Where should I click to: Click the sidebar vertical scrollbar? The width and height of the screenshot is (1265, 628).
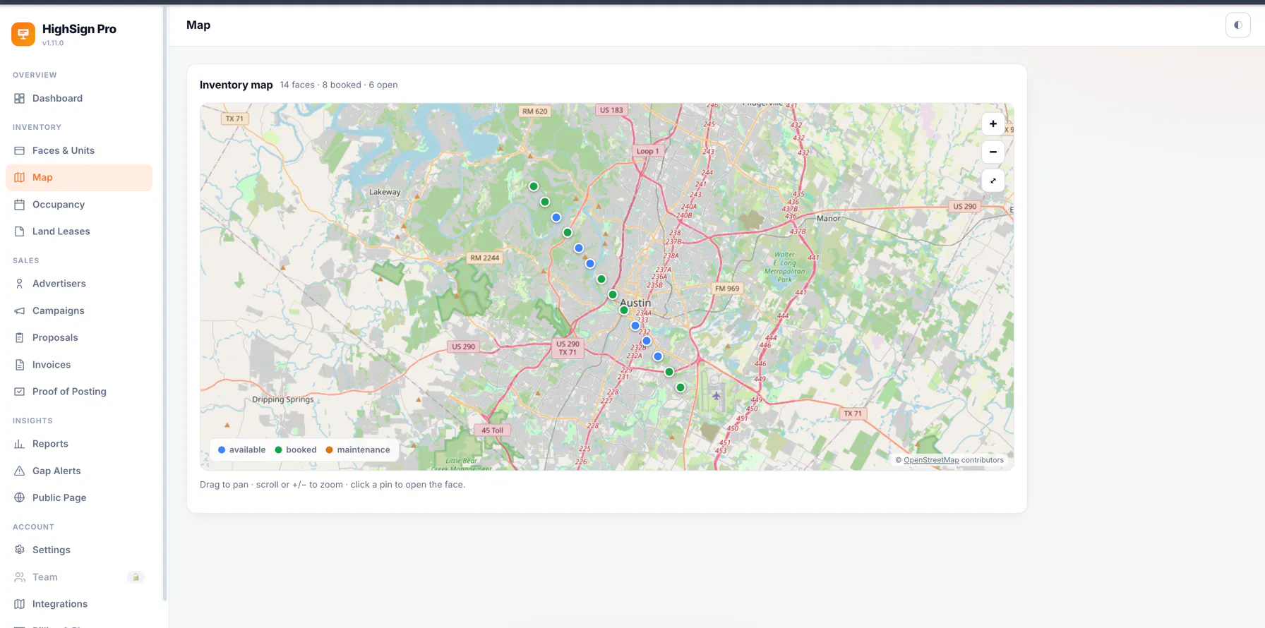165,303
